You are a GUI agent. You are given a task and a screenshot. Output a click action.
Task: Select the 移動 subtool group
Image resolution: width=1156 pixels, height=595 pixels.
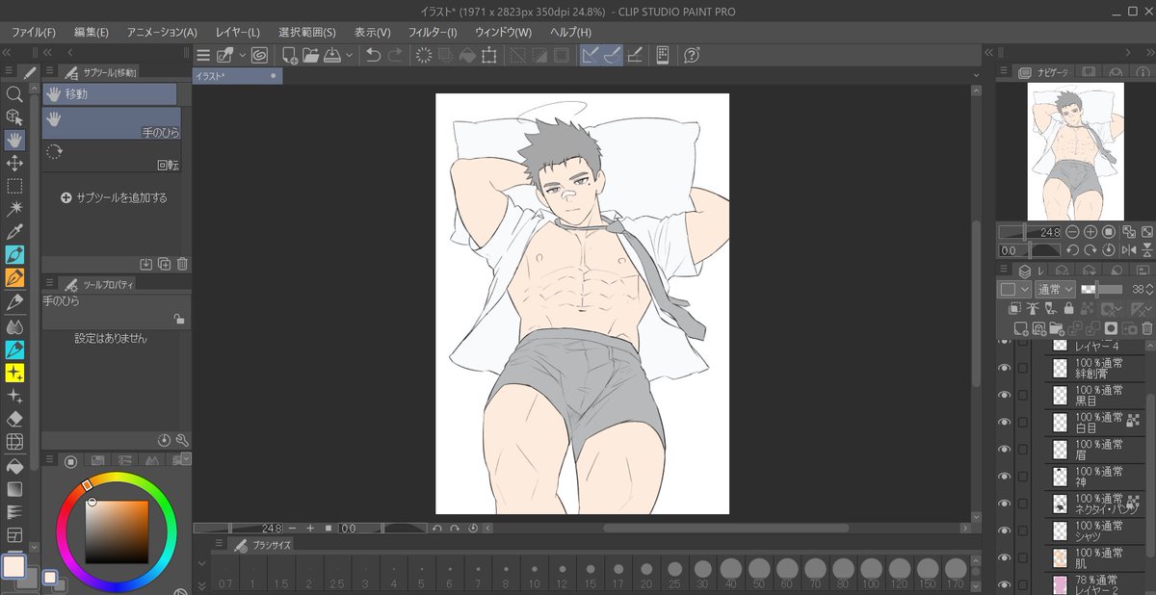click(x=109, y=93)
